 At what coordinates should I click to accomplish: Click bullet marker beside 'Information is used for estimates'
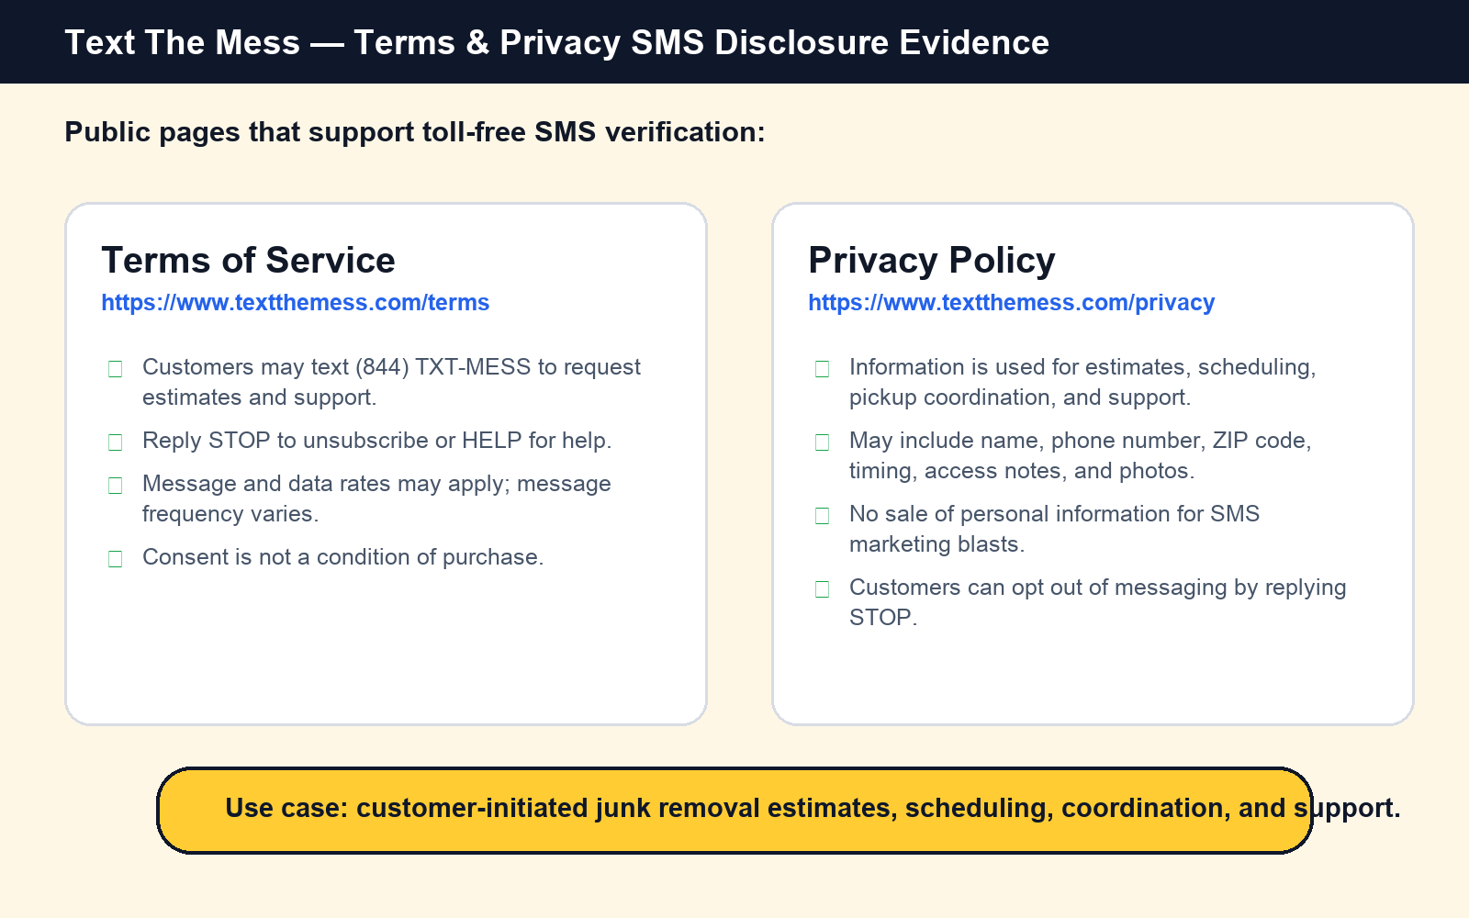822,369
